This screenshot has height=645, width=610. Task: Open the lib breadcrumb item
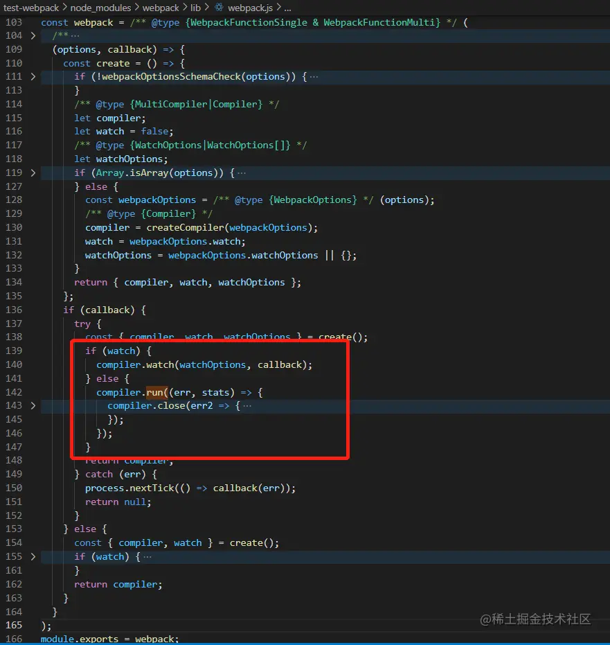coord(195,8)
